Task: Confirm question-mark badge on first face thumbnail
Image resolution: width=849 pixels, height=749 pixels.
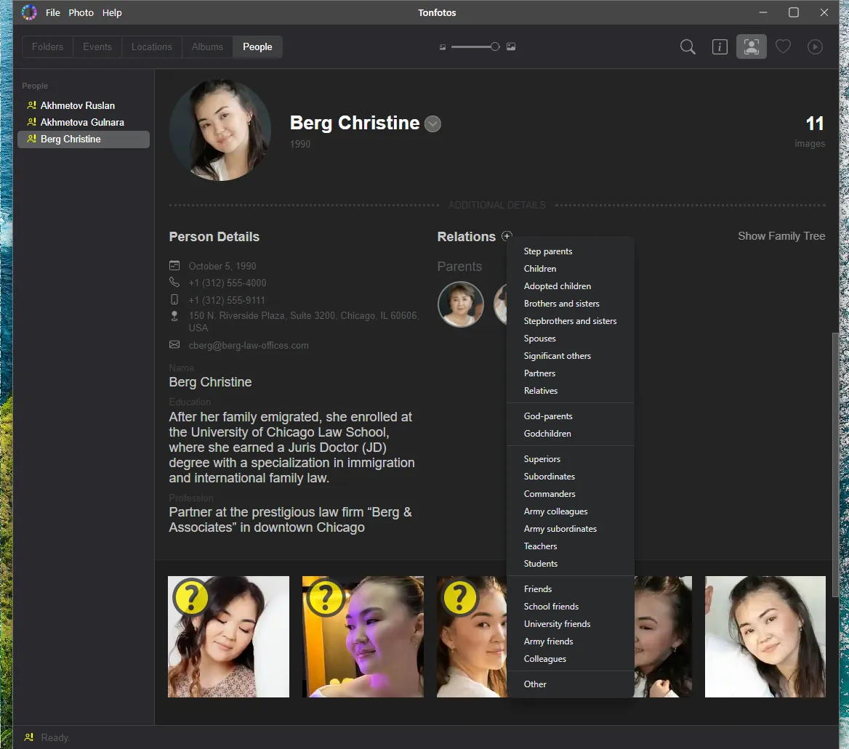Action: tap(191, 597)
